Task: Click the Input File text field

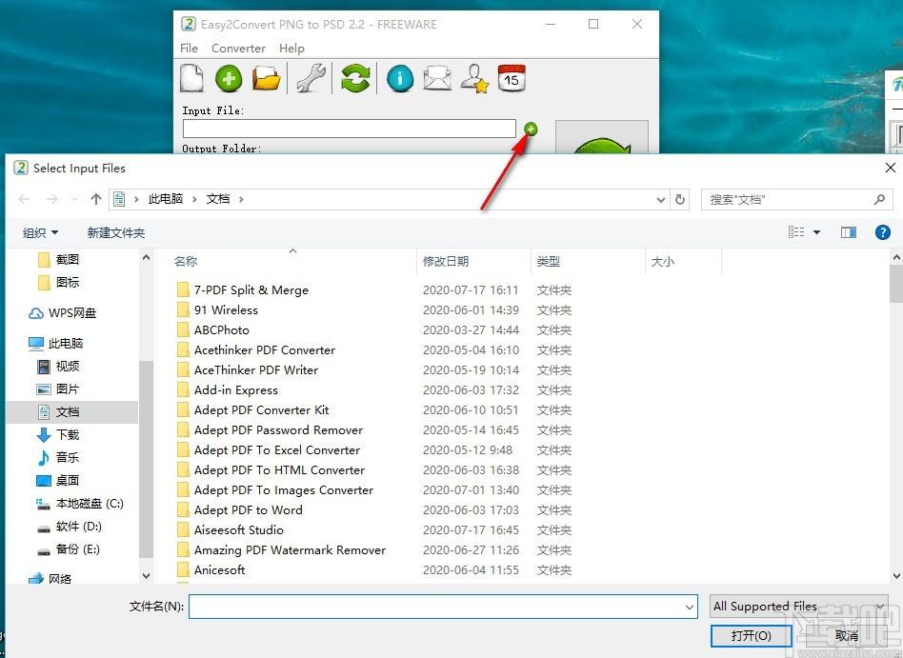Action: point(349,129)
